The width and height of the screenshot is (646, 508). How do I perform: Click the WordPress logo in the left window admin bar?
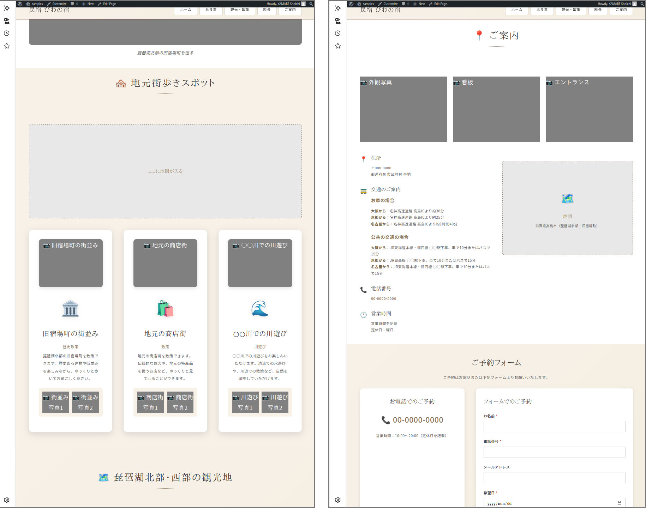pyautogui.click(x=20, y=4)
